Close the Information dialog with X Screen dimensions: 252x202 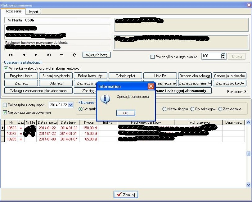click(x=151, y=86)
